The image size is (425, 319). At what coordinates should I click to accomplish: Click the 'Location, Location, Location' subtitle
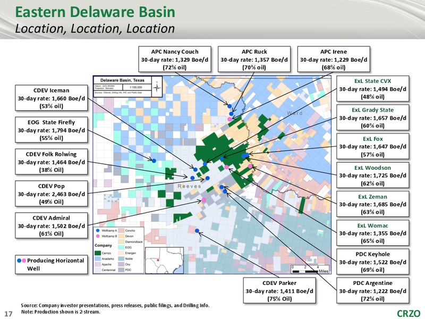tap(95, 29)
